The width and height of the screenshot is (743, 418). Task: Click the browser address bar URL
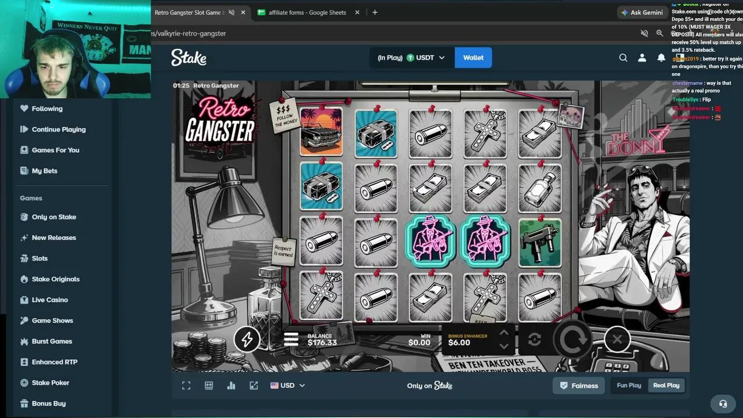tap(189, 33)
